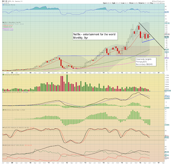Click the short solid blue rising support line
The width and height of the screenshot is (171, 164).
[148, 41]
